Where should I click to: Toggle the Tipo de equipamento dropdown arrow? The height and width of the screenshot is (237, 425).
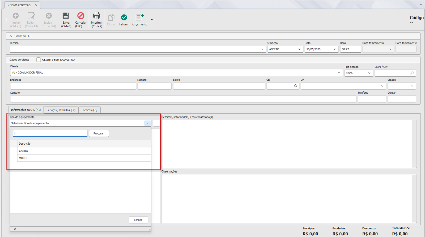pos(147,123)
